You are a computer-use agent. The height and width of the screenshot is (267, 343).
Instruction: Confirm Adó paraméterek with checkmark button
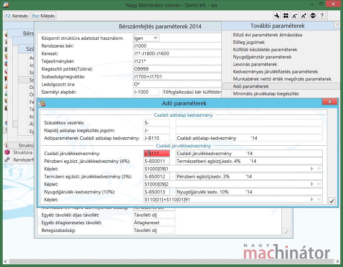point(332,201)
